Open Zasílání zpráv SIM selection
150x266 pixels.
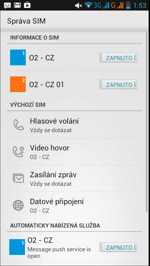pyautogui.click(x=74, y=178)
